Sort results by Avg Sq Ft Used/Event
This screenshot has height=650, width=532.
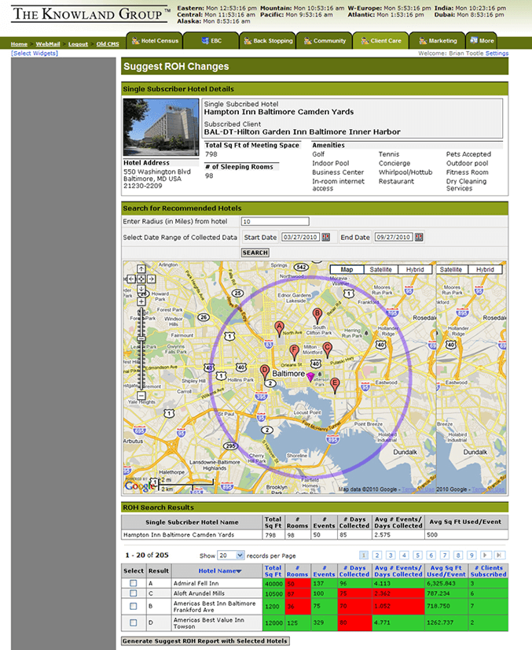click(446, 571)
